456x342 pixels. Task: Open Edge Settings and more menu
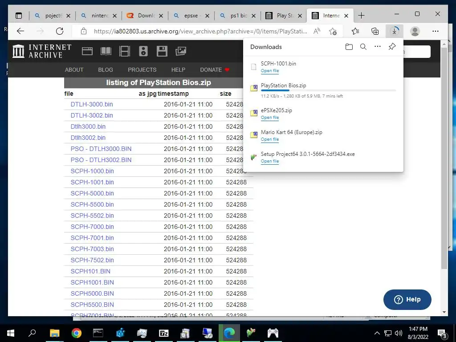point(436,31)
